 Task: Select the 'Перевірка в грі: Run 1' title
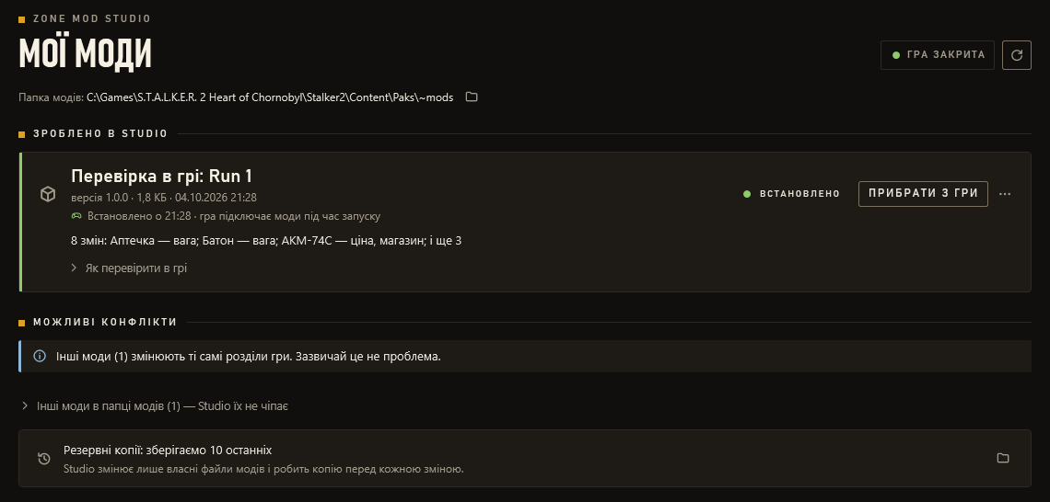pos(161,176)
